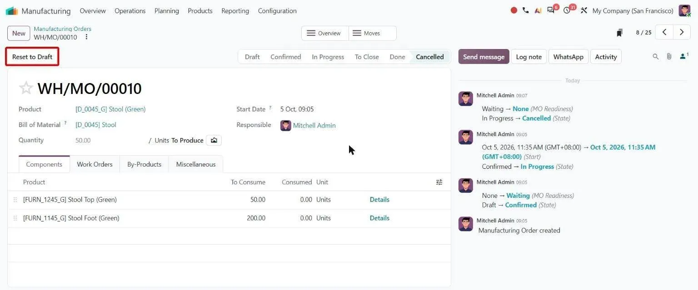Sort by Product column header
Image resolution: width=698 pixels, height=290 pixels.
(x=34, y=182)
